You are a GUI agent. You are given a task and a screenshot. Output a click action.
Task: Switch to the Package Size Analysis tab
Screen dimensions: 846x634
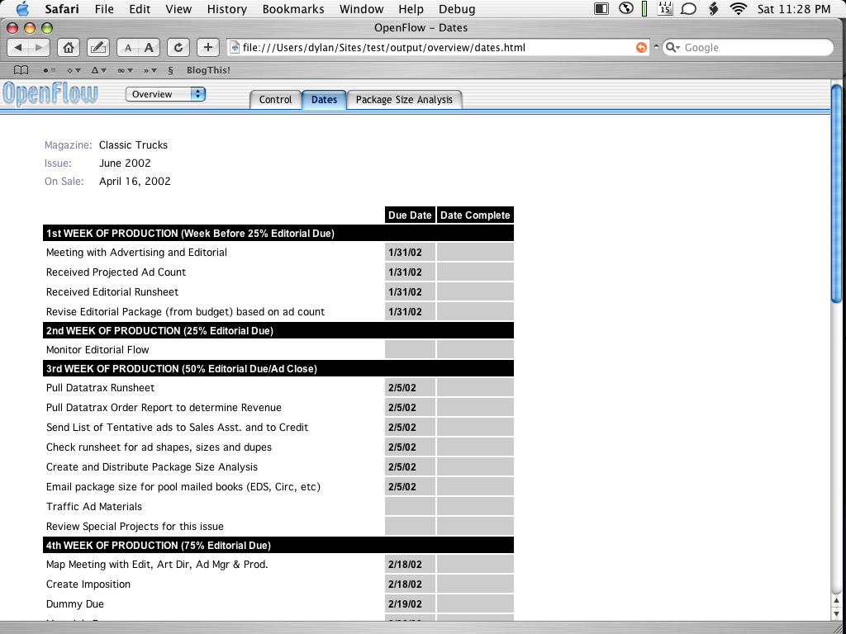(404, 99)
